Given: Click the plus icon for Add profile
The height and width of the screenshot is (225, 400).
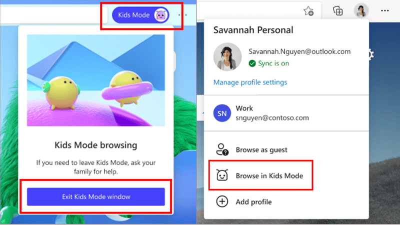Looking at the screenshot, I should pos(222,201).
